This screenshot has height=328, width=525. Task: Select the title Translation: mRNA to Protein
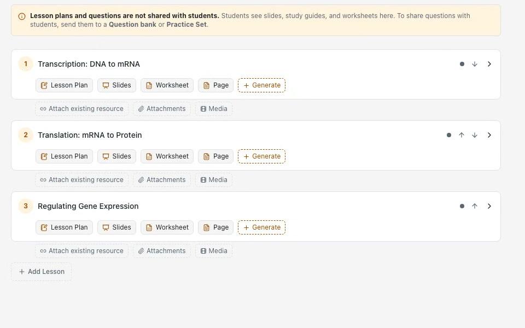pos(90,135)
